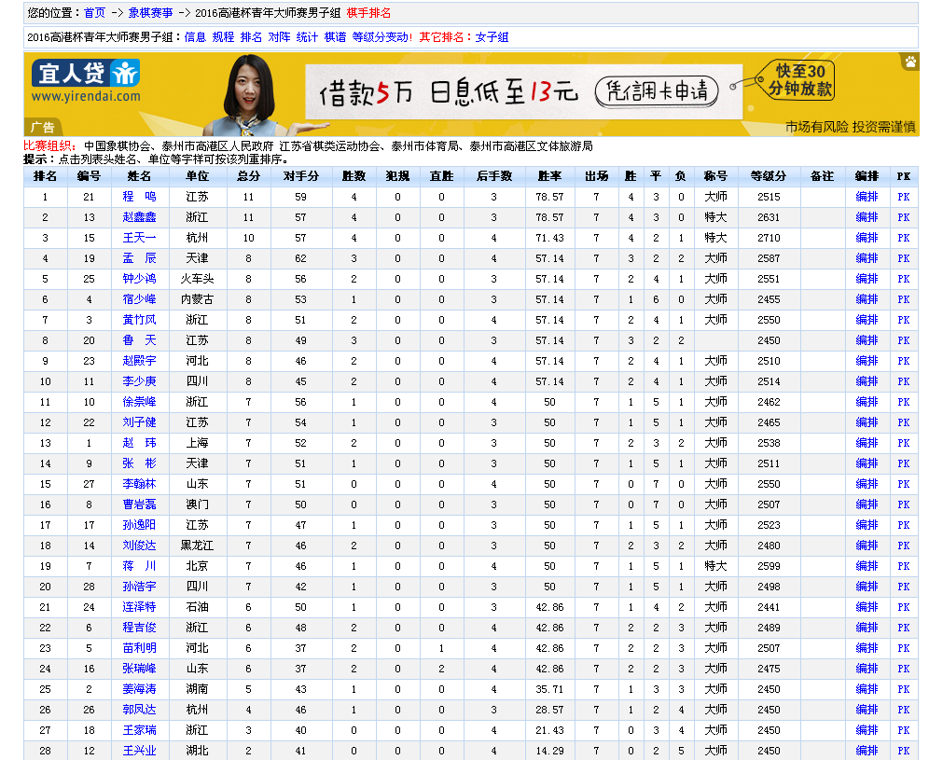Open player 曹岩磊 profile link
The image size is (943, 760).
point(140,504)
